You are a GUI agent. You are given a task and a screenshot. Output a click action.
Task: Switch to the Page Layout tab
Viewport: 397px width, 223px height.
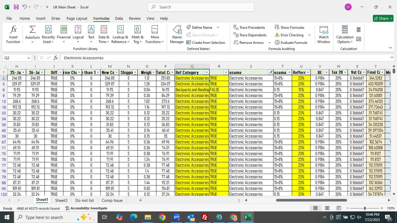click(77, 18)
